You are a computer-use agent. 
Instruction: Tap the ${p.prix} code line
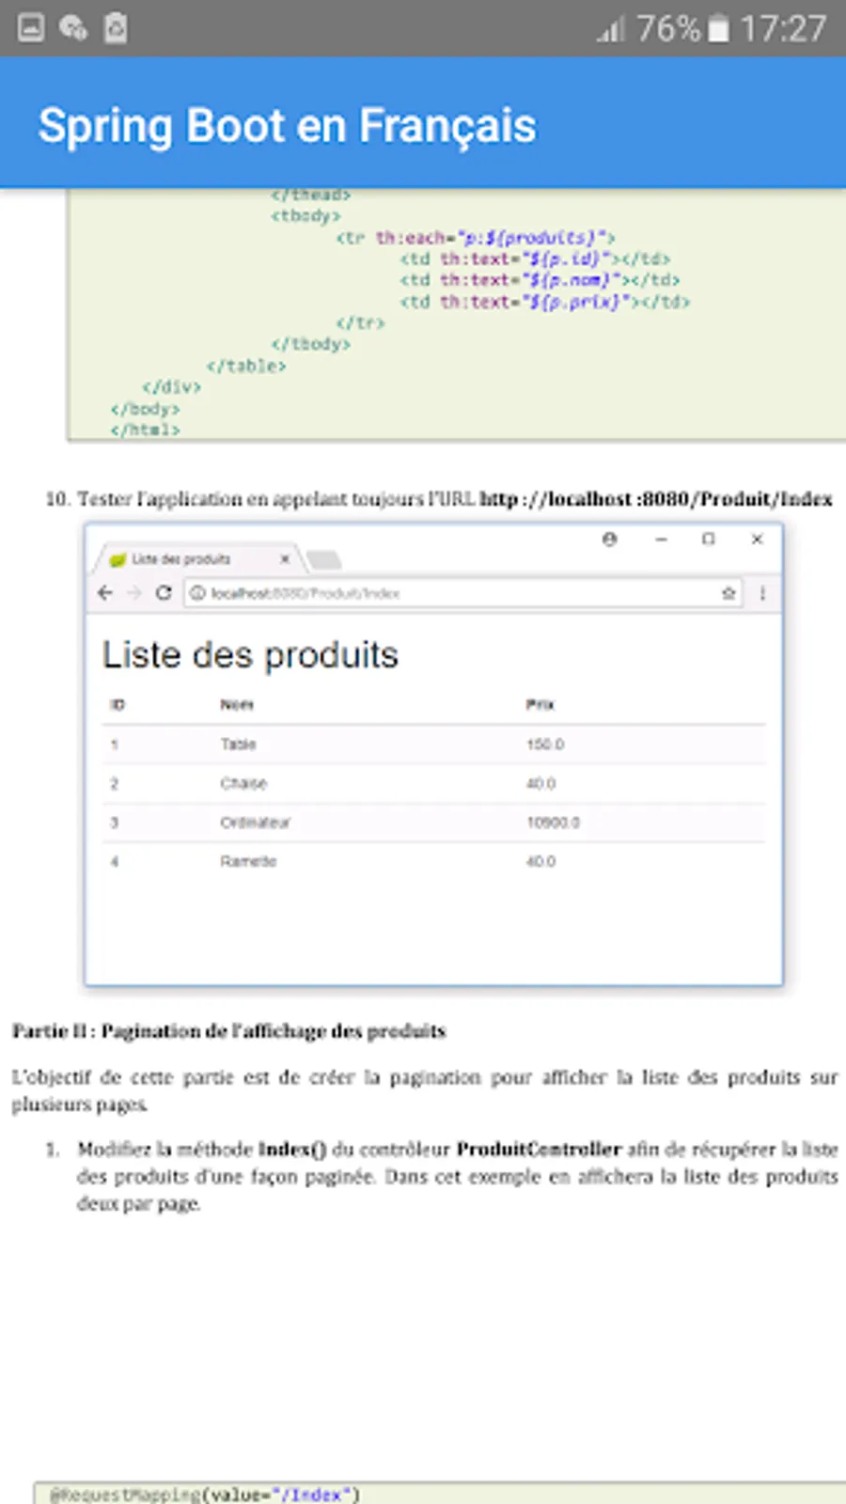click(x=545, y=303)
